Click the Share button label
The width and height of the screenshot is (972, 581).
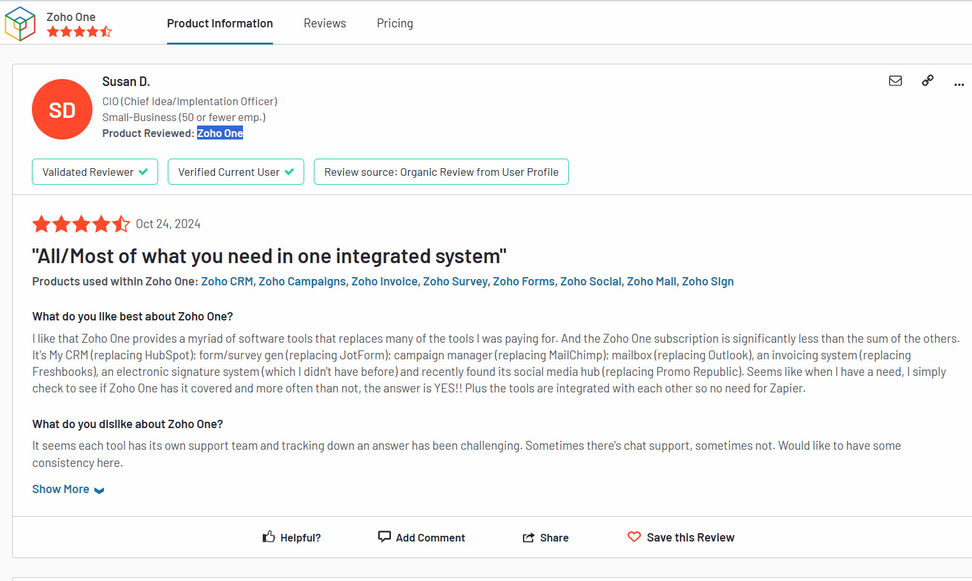(554, 538)
